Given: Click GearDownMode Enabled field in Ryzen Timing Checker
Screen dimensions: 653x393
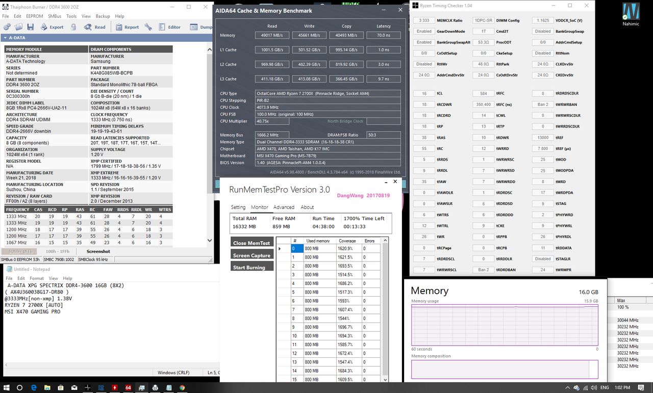Looking at the screenshot, I should pyautogui.click(x=424, y=31).
